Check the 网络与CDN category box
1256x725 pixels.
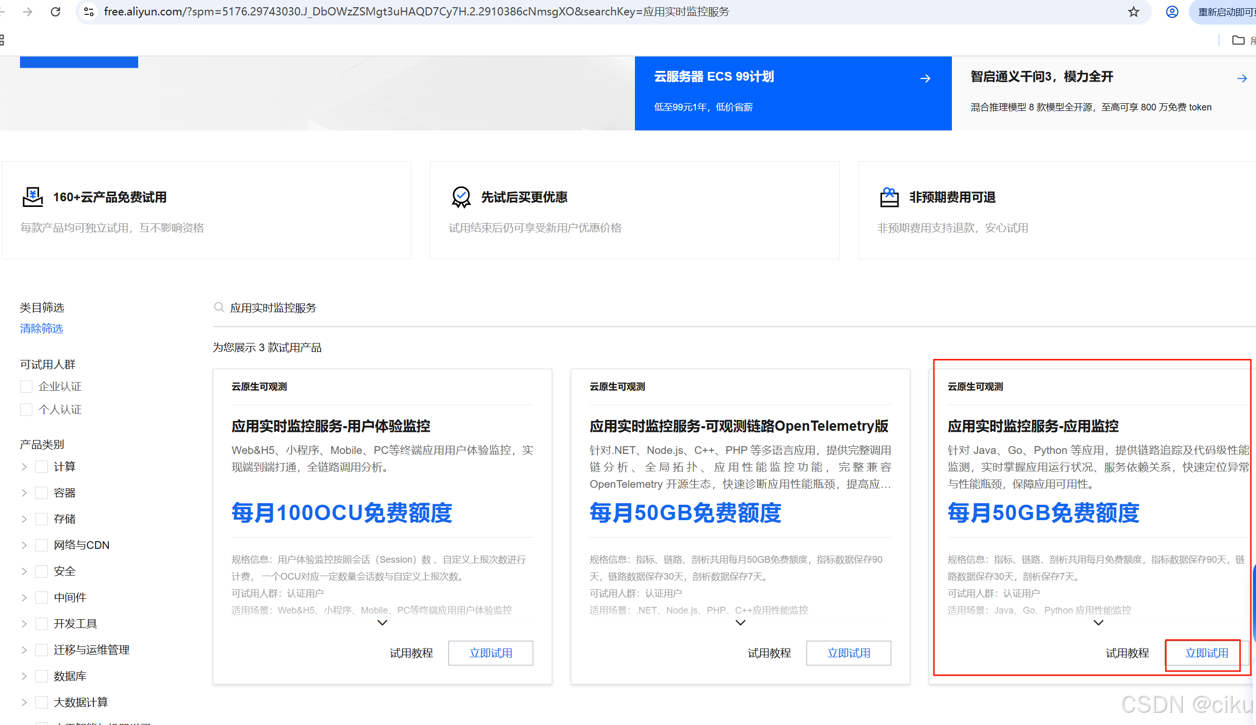42,545
